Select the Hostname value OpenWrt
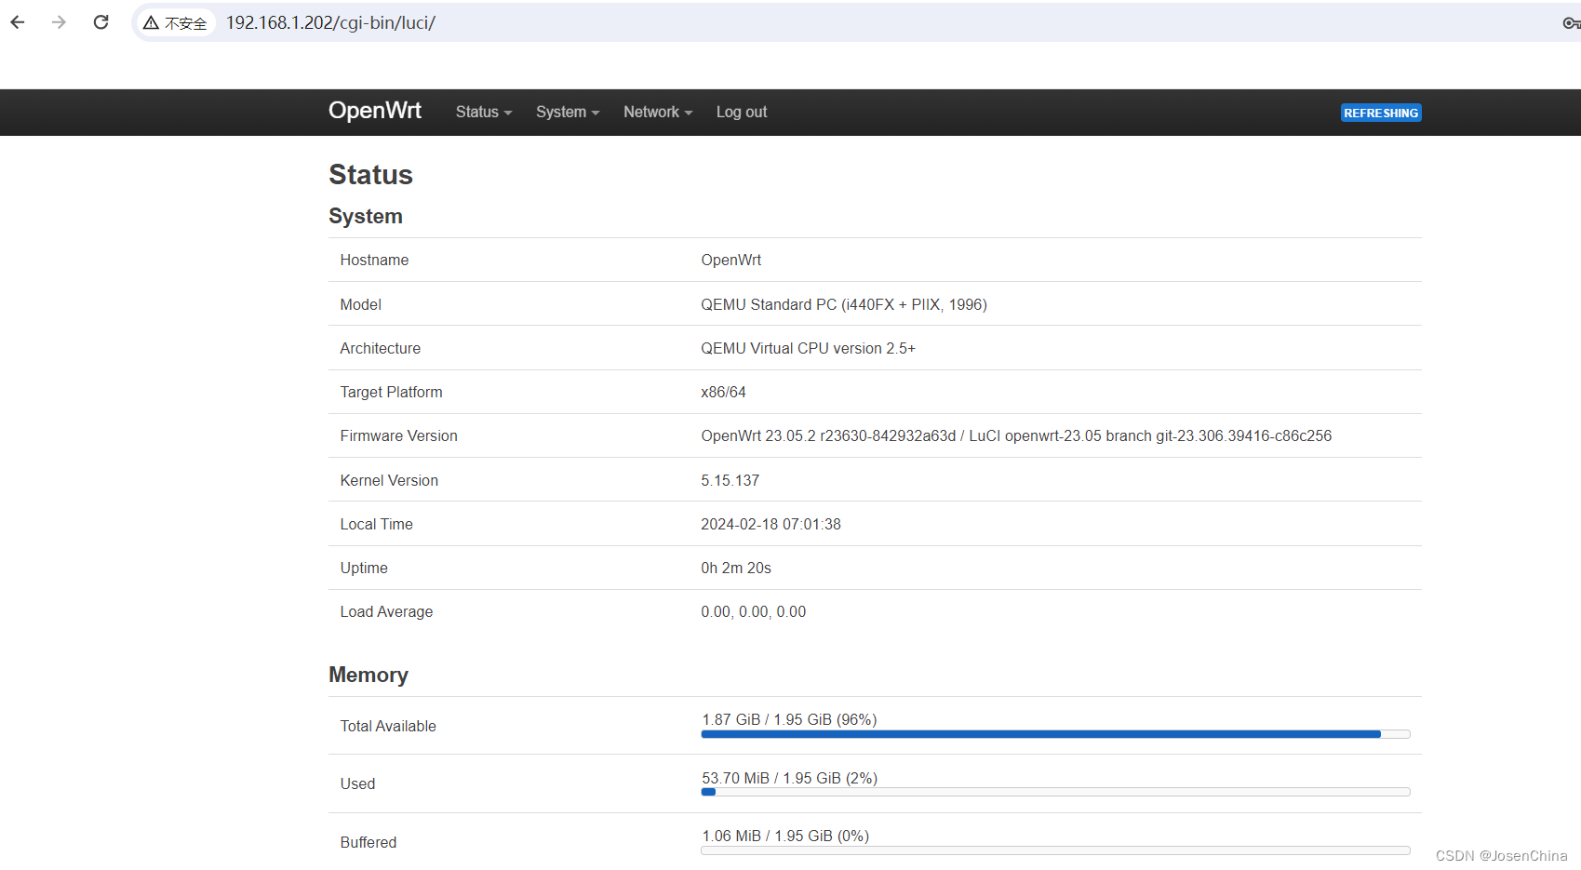This screenshot has height=870, width=1581. [730, 260]
